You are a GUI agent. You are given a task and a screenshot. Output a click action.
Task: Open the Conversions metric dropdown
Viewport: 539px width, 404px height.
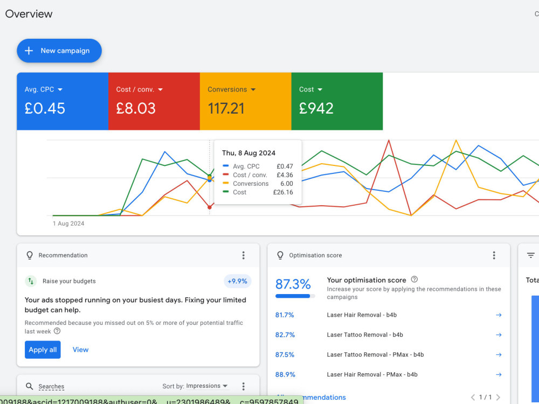(253, 89)
